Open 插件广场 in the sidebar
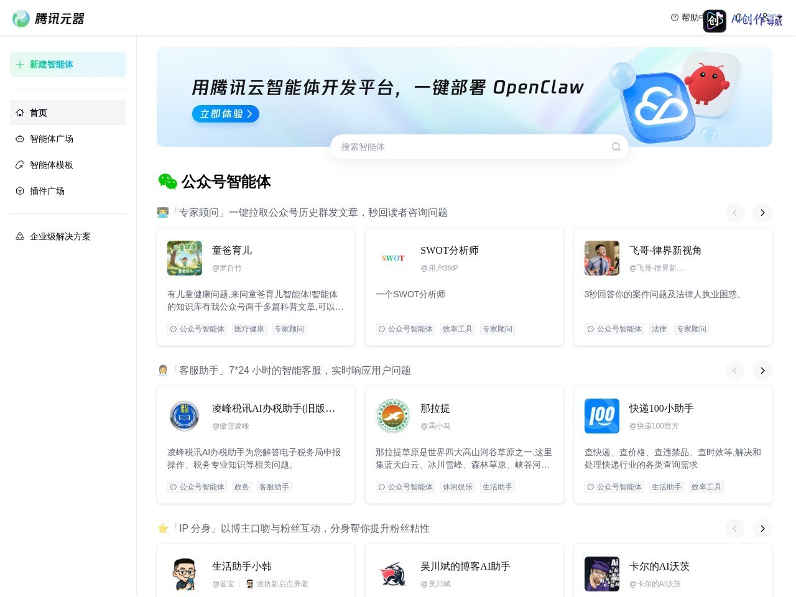This screenshot has width=796, height=597. pyautogui.click(x=68, y=191)
